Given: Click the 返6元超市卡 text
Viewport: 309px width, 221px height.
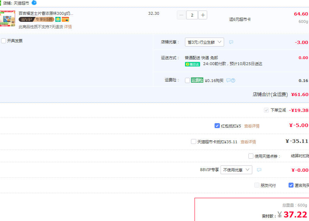Looking at the screenshot, I should click(x=240, y=19).
